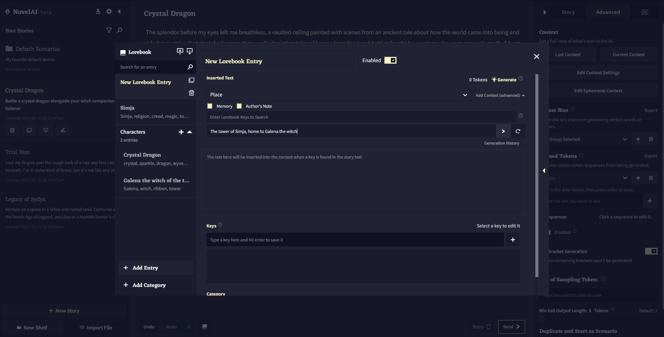Viewport: 664px width, 337px height.
Task: Edit the Crystal Dragon story details
Action: (63, 130)
